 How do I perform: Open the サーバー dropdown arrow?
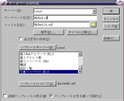[x=94, y=11]
